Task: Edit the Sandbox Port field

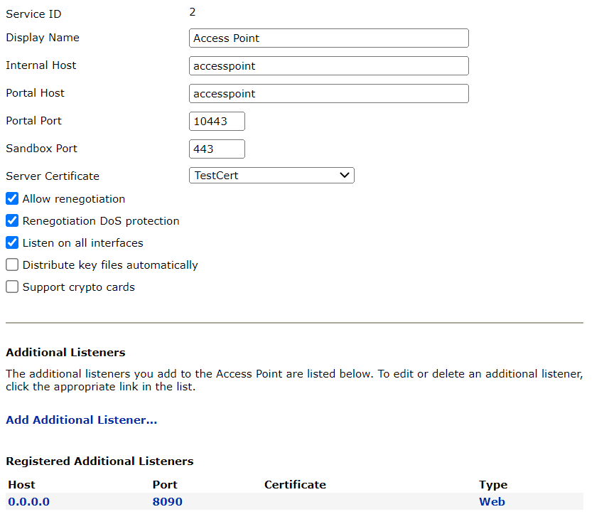Action: [217, 149]
